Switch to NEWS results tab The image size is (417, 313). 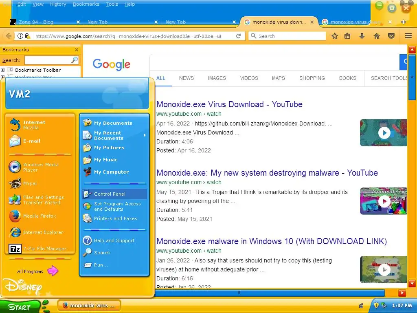(187, 78)
